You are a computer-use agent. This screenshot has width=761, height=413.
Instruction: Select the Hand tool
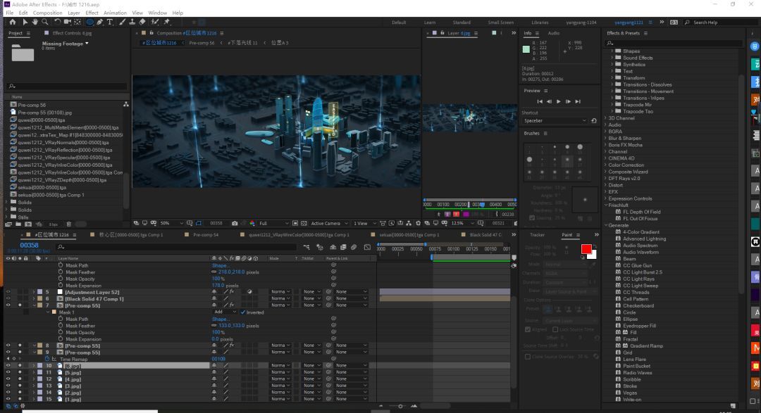pos(35,23)
